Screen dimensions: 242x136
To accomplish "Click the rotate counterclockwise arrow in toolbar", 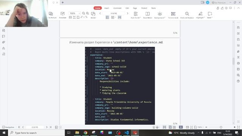I will tap(82, 17).
